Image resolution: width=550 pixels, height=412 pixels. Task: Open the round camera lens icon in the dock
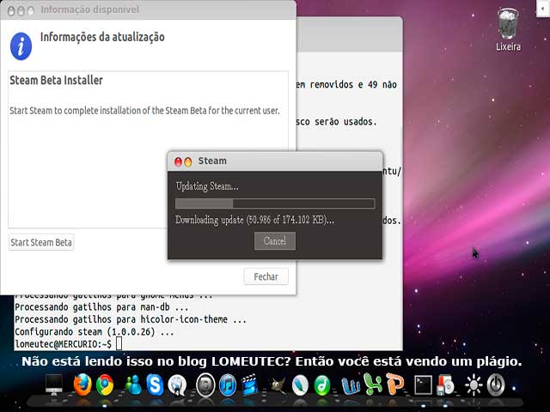tap(205, 385)
